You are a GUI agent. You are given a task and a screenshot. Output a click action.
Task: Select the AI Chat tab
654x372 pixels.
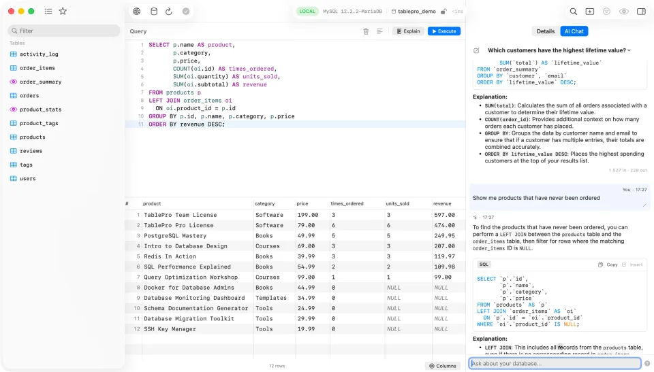click(574, 31)
